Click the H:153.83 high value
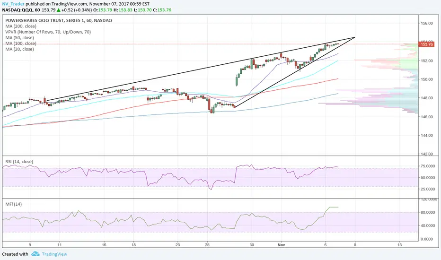The height and width of the screenshot is (260, 441). pos(123,10)
